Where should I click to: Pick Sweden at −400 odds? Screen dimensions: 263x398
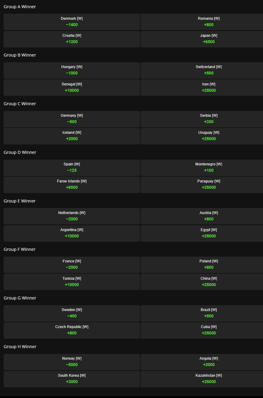click(x=72, y=313)
